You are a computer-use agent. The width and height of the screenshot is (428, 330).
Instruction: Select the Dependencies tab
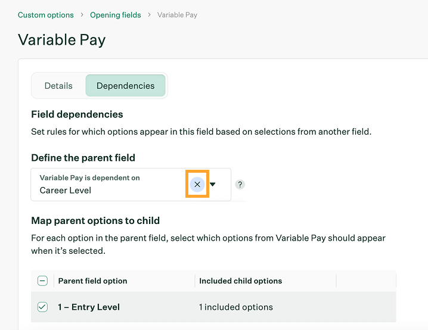pyautogui.click(x=125, y=86)
